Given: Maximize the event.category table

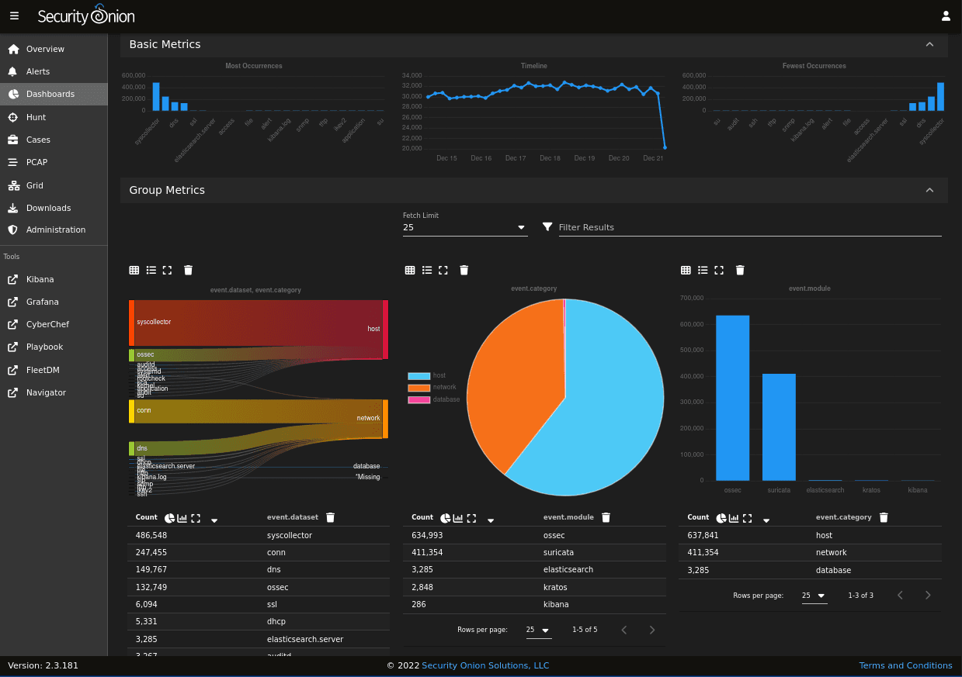Looking at the screenshot, I should click(747, 518).
